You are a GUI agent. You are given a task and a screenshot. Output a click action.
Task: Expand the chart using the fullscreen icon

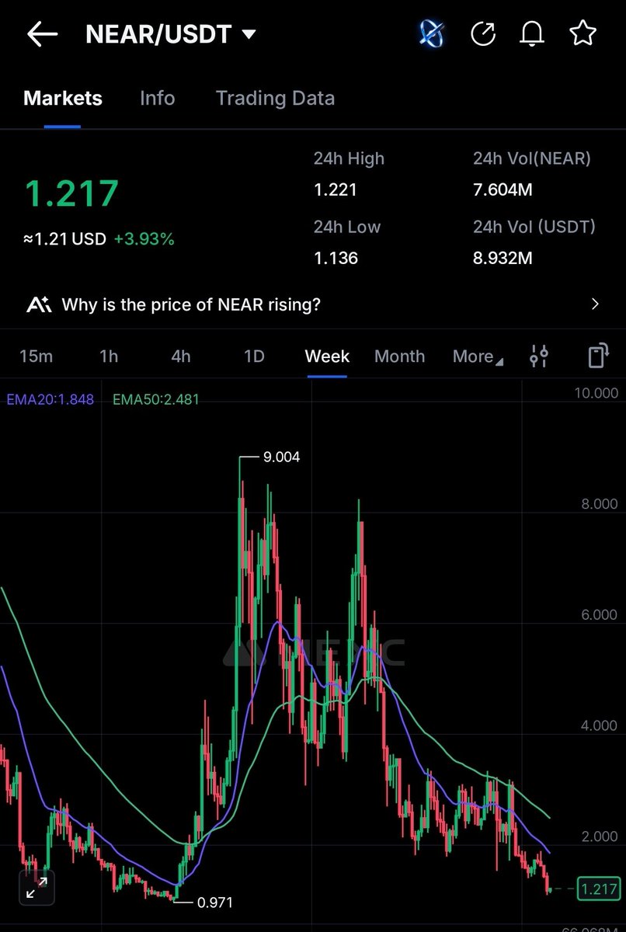point(37,886)
